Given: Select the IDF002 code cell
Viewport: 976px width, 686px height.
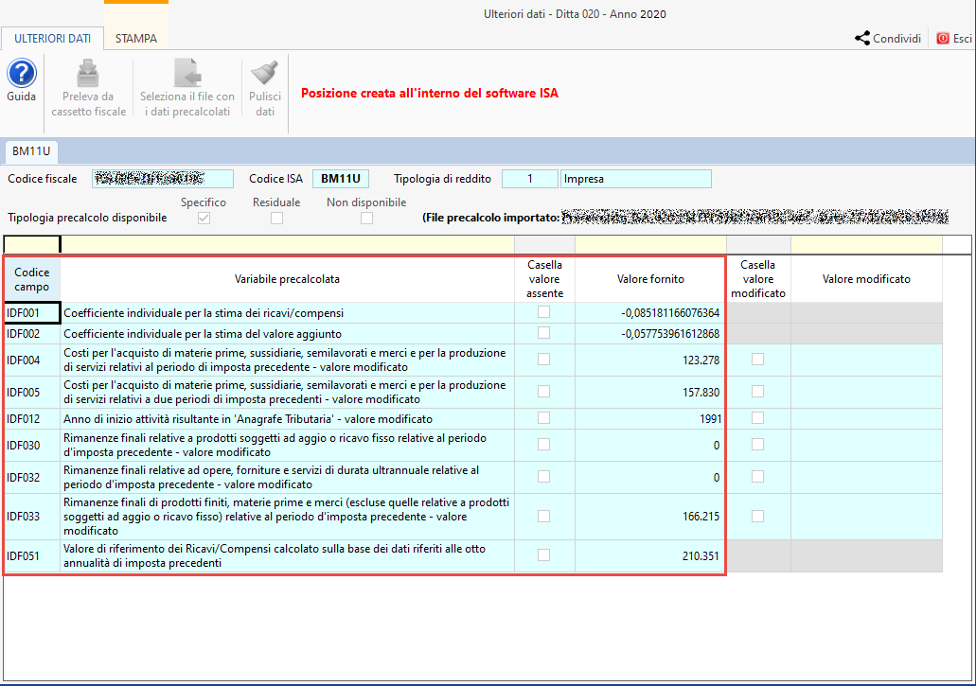Looking at the screenshot, I should click(x=32, y=334).
